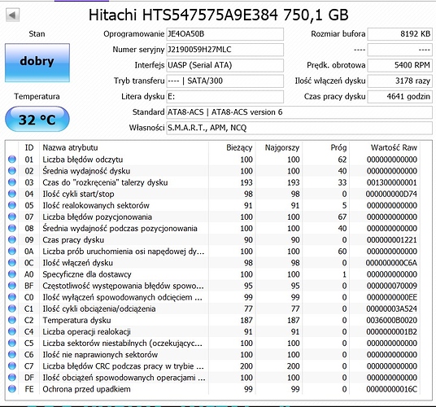Click the status dot for attribute 03

tap(12, 182)
